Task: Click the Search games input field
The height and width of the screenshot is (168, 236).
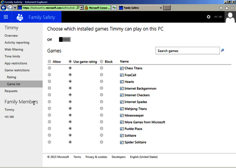Action: (x=187, y=51)
